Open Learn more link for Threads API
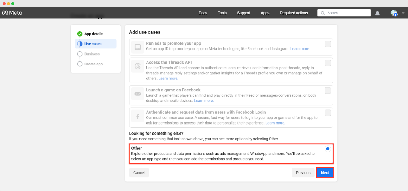The height and width of the screenshot is (191, 408). 168,78
